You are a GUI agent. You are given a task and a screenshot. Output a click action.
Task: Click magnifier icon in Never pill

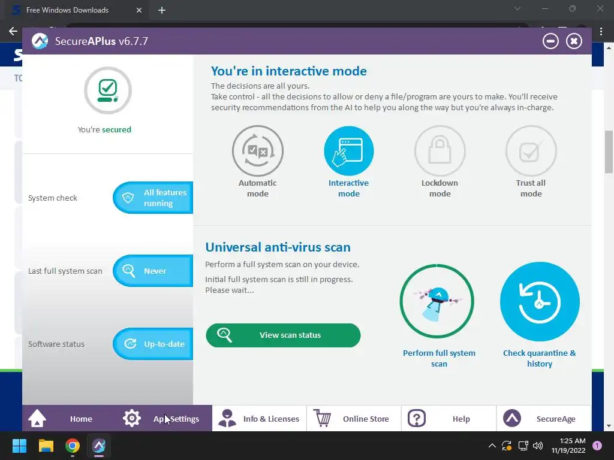tap(128, 271)
